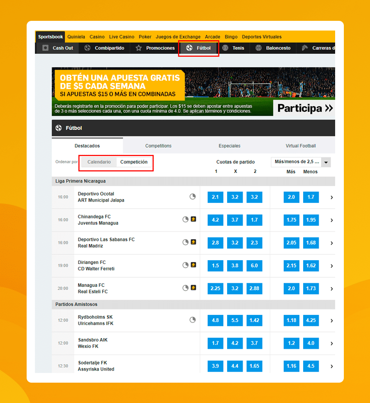Switch to Destacados tab
The image size is (370, 403).
[x=87, y=146]
